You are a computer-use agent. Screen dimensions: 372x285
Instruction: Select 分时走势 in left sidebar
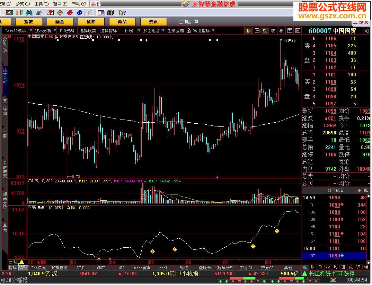point(5,46)
